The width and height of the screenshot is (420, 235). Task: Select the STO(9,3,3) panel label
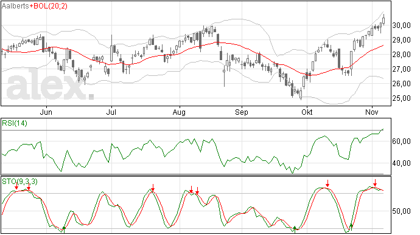[19, 182]
